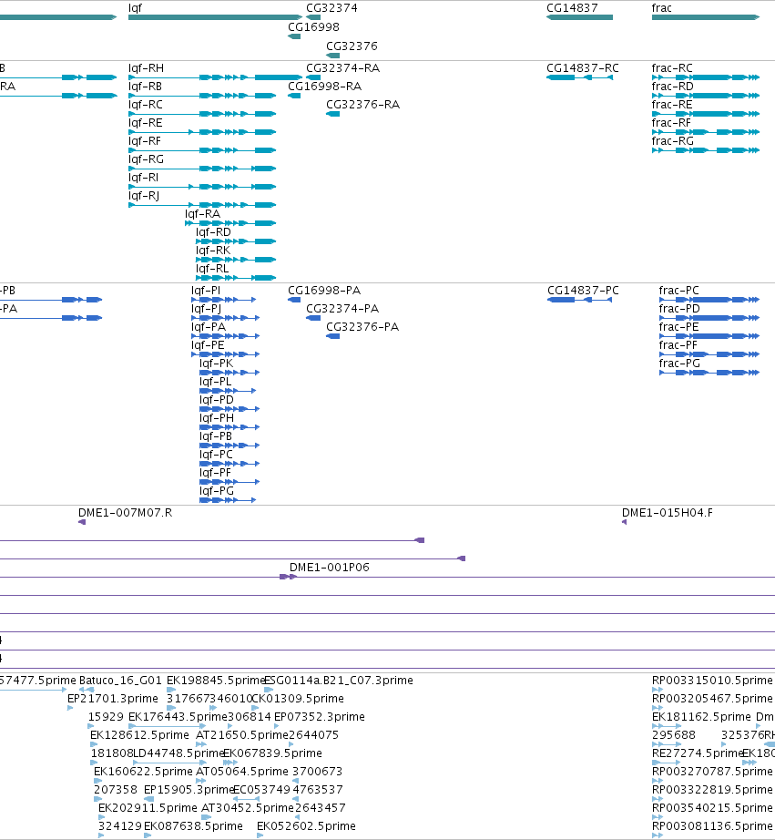Click the lqf-PE protein label
The image size is (775, 840).
click(x=208, y=345)
